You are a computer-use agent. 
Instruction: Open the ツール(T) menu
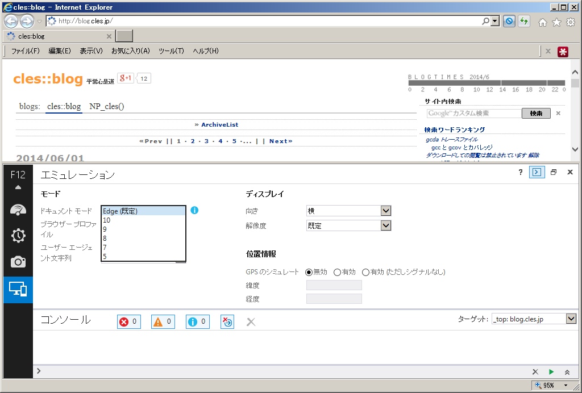(x=171, y=51)
